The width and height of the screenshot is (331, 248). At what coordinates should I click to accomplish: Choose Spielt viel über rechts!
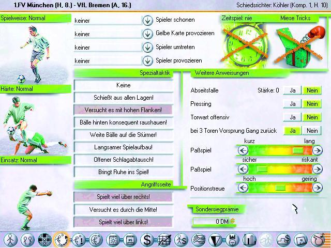click(123, 197)
